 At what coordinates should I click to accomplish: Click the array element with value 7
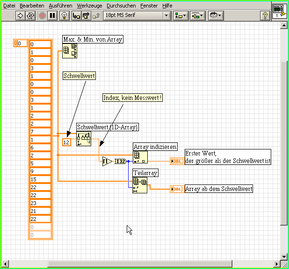(x=40, y=132)
